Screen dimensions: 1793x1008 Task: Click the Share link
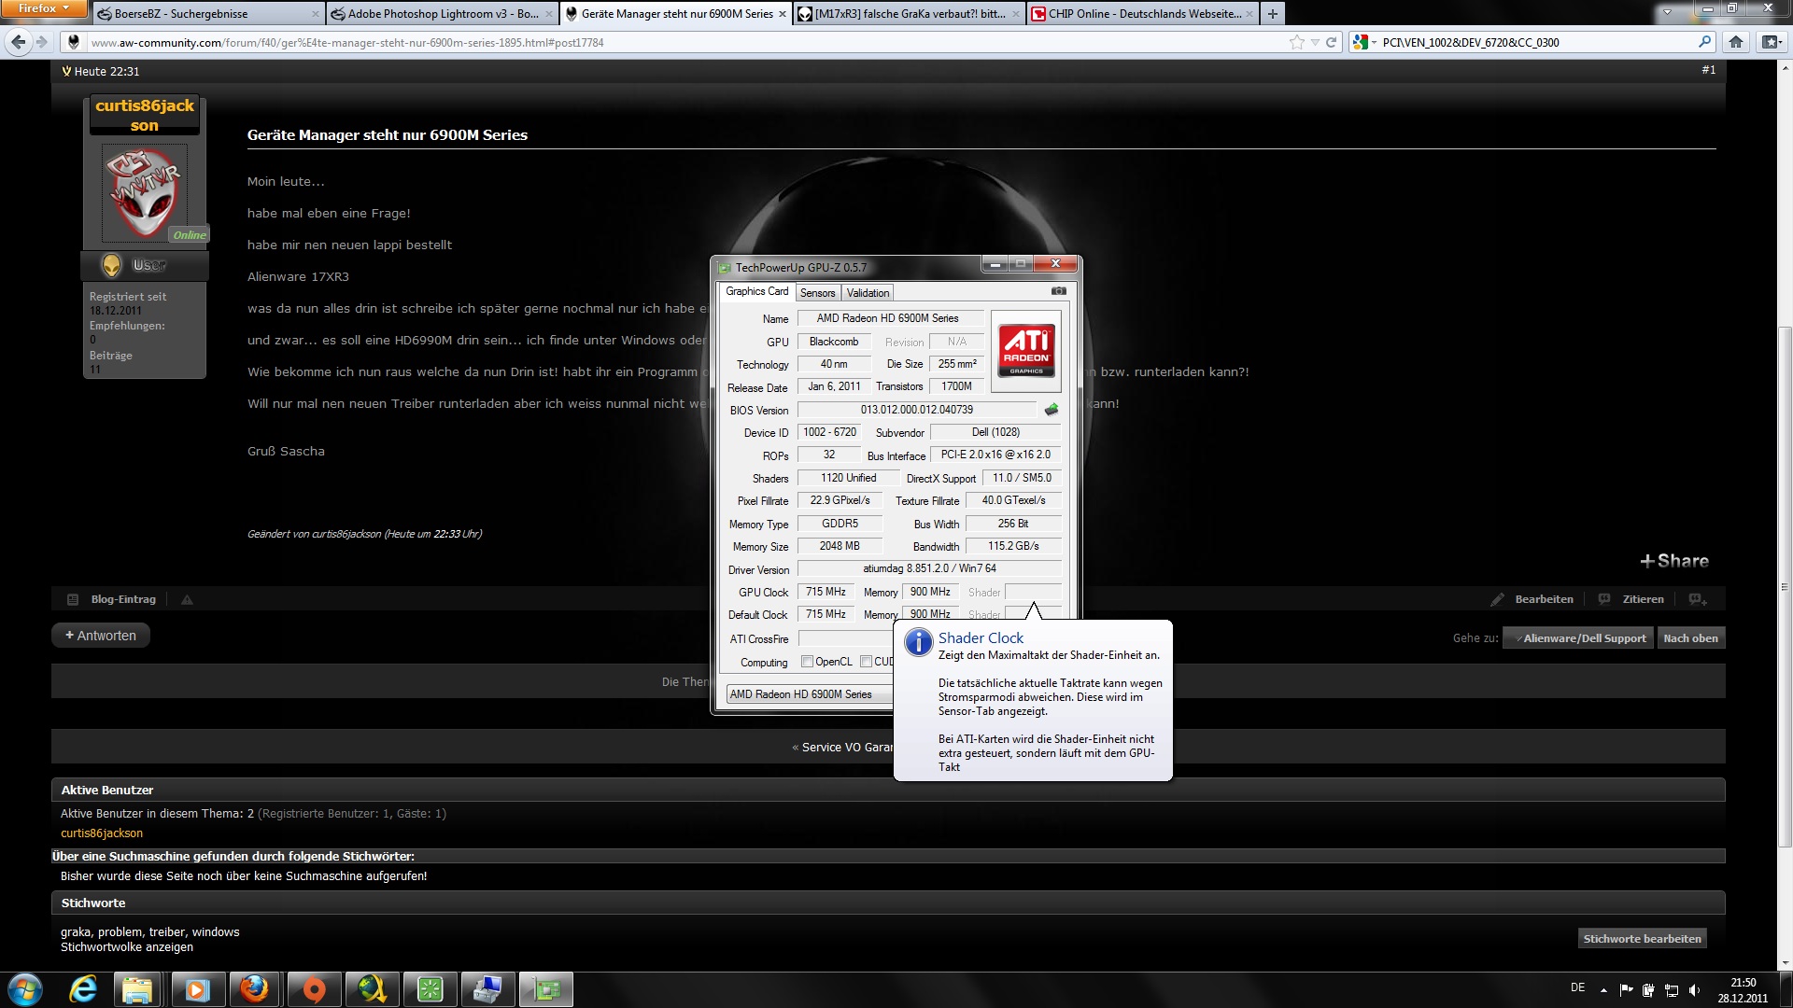tap(1674, 561)
